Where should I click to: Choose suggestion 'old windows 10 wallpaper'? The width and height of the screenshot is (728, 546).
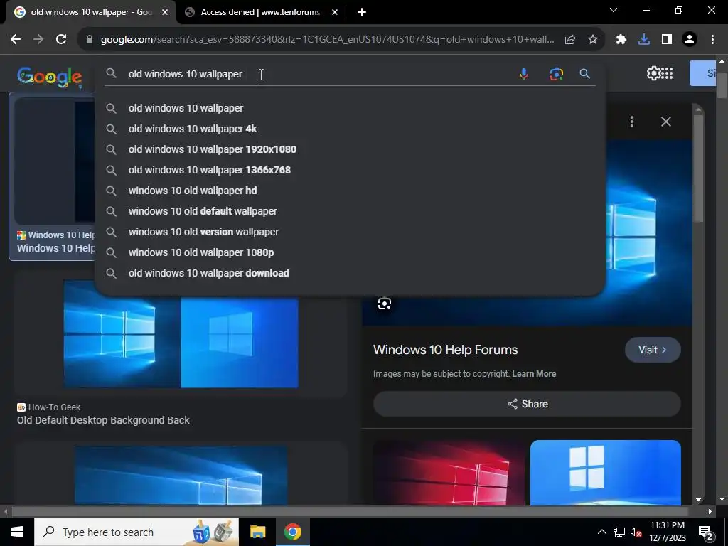(186, 108)
